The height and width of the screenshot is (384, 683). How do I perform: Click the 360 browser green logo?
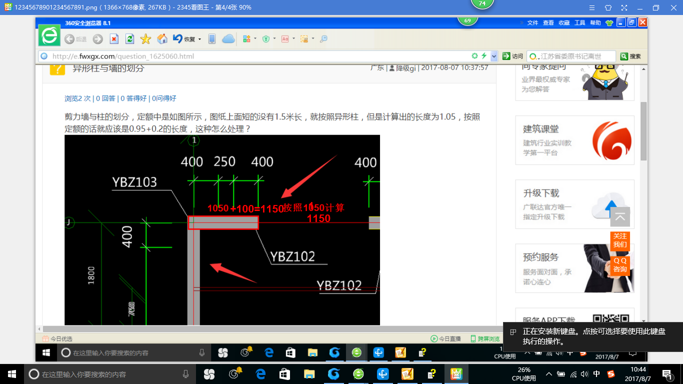(x=49, y=35)
